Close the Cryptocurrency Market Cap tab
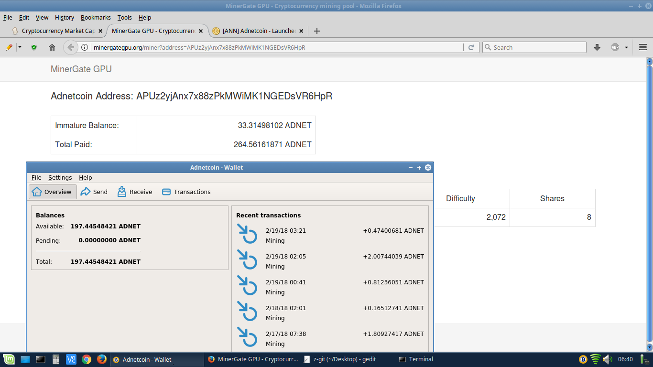The height and width of the screenshot is (367, 653). point(100,31)
